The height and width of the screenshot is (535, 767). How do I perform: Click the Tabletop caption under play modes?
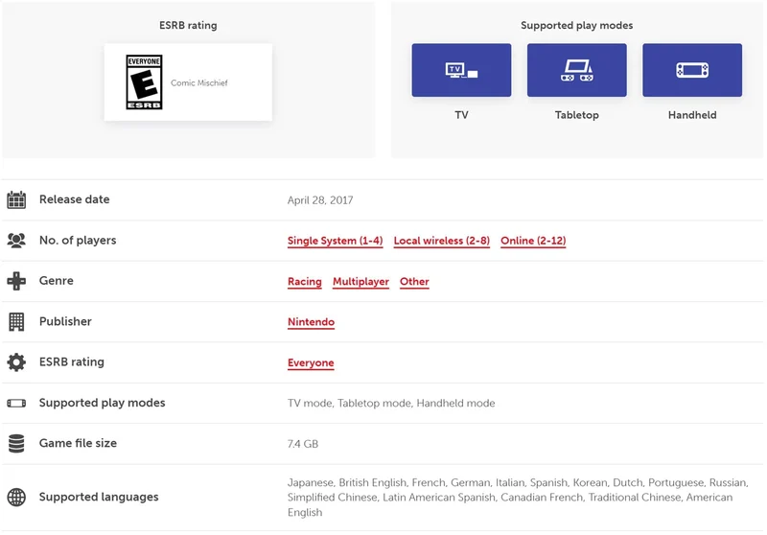pyautogui.click(x=577, y=115)
